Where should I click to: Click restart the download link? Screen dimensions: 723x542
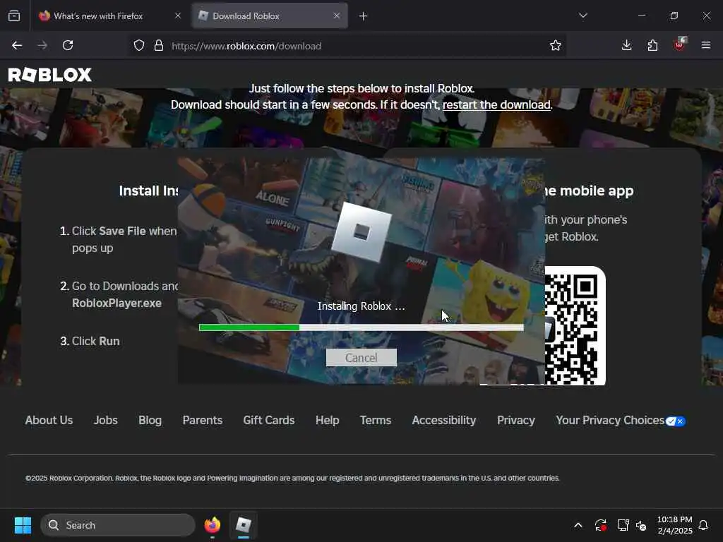point(496,104)
